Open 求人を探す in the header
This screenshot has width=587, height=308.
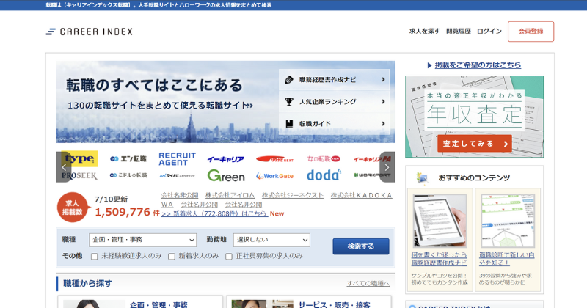click(424, 32)
